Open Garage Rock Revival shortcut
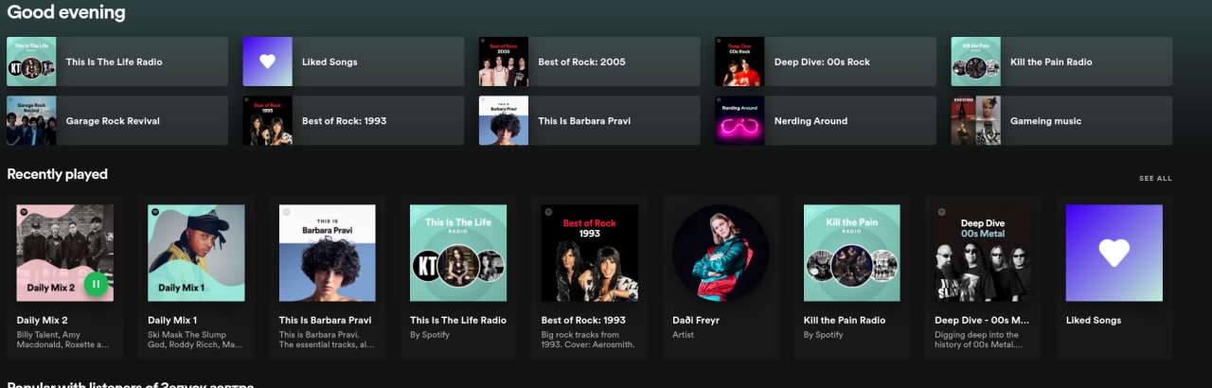 click(117, 120)
